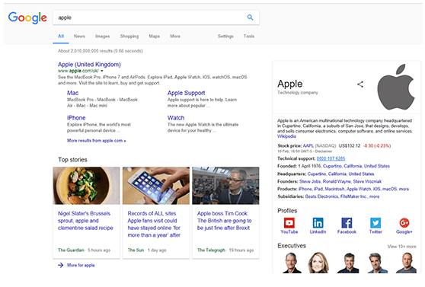The height and width of the screenshot is (287, 425).
Task: Open the search Tools menu
Action: click(x=249, y=36)
